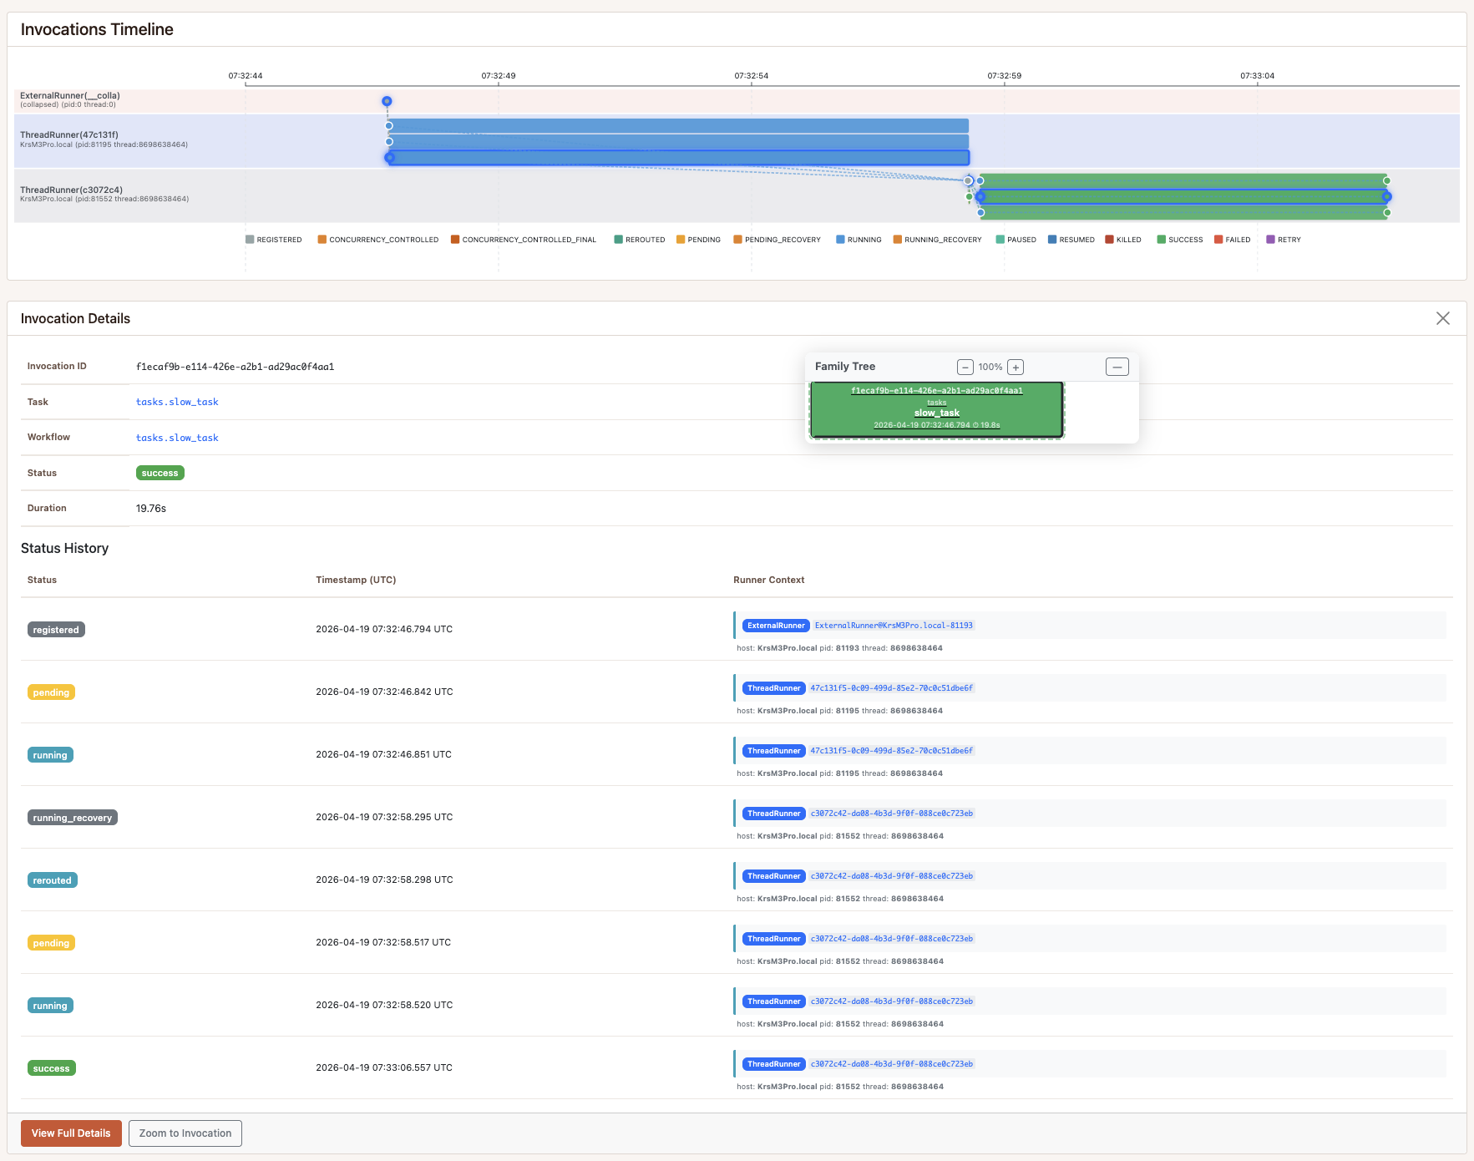Click View Full Details button
Viewport: 1474px width, 1161px height.
71,1133
